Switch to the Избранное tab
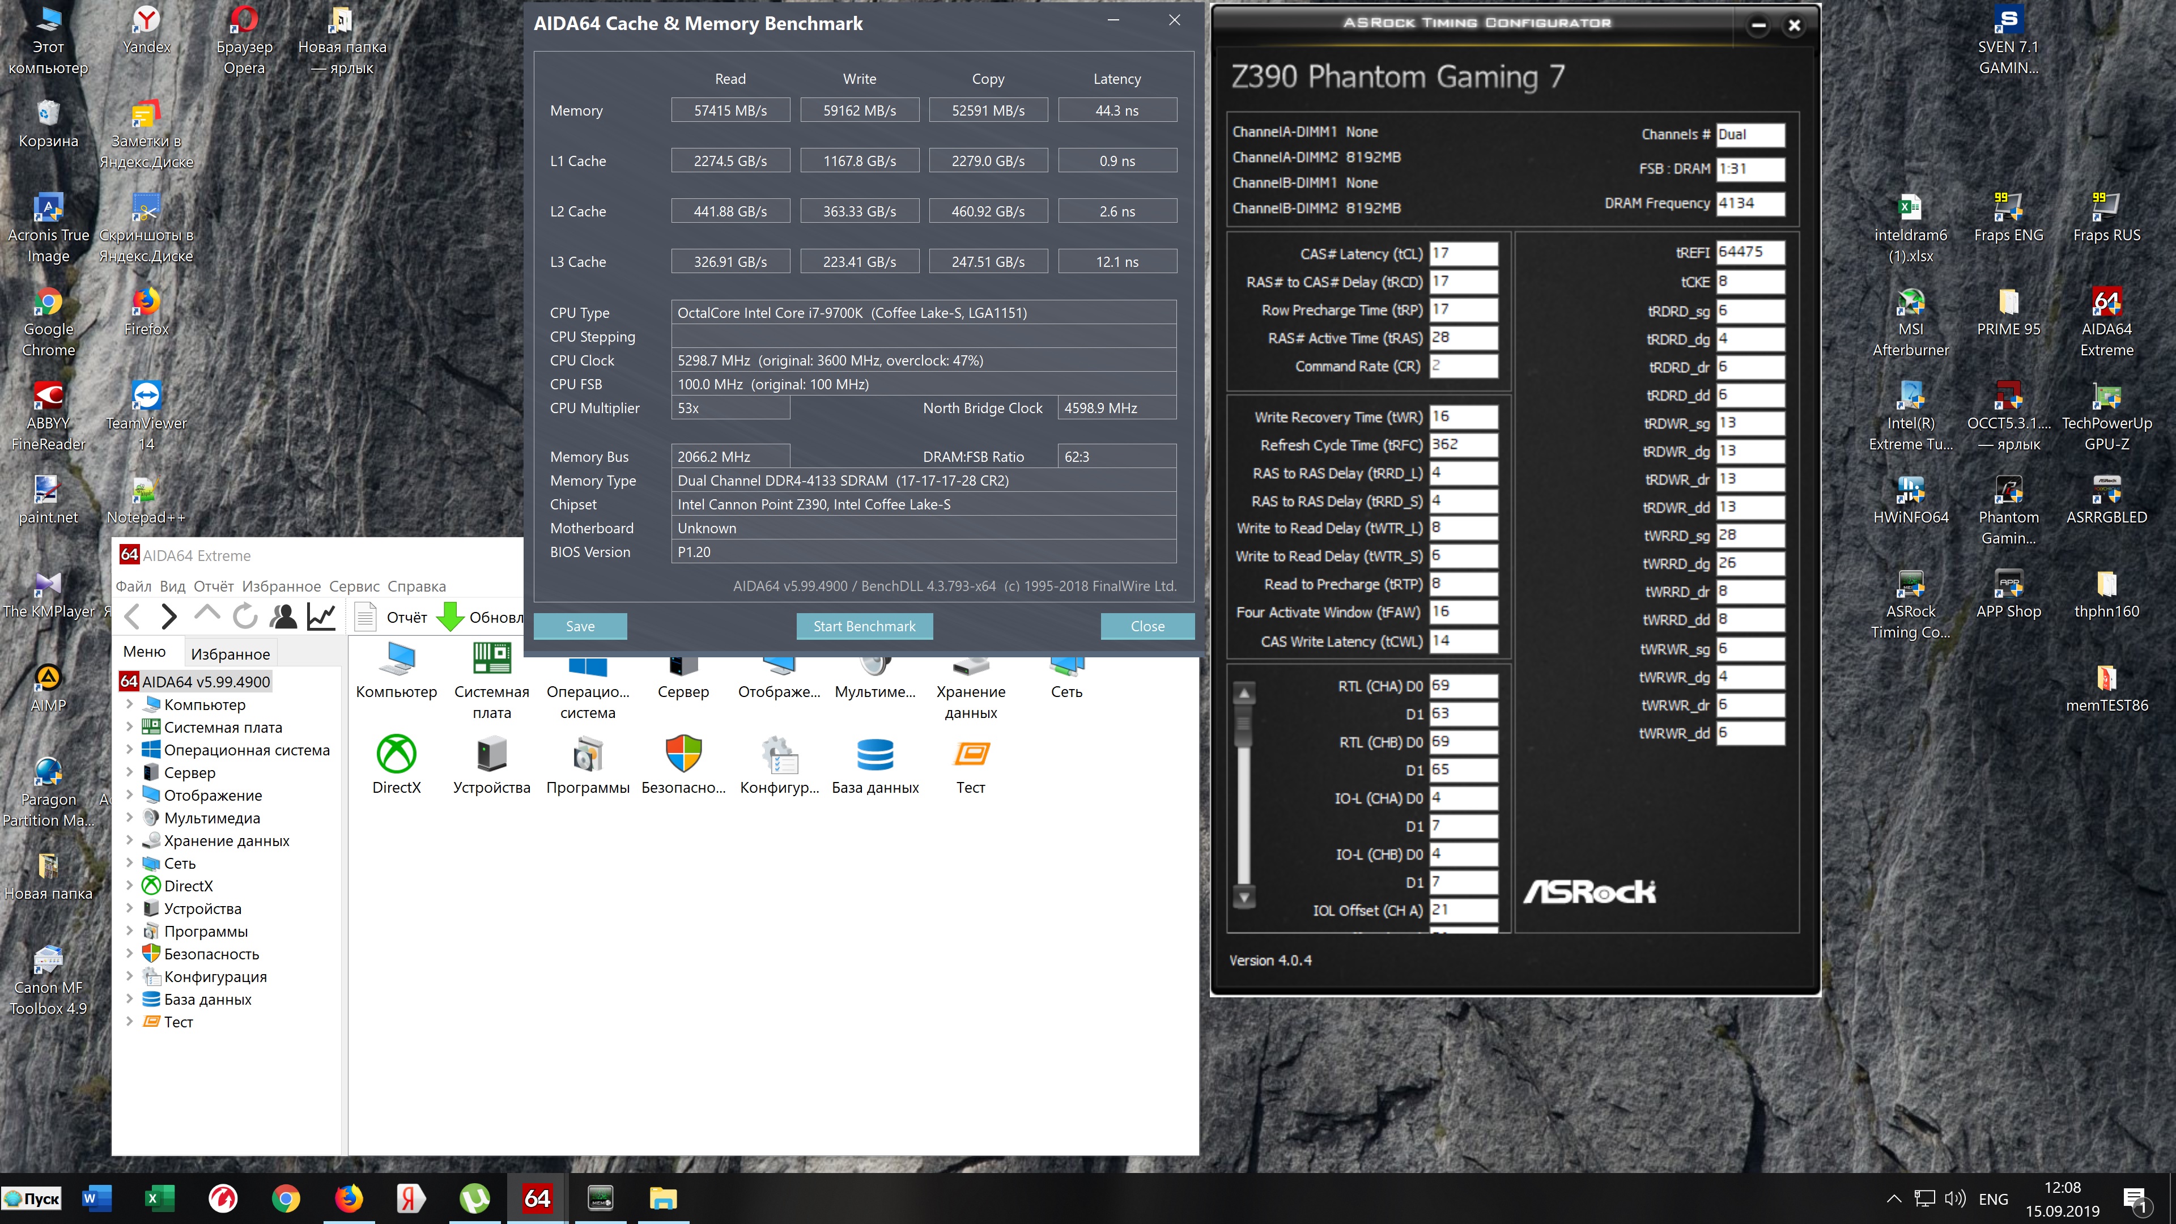 pyautogui.click(x=229, y=654)
